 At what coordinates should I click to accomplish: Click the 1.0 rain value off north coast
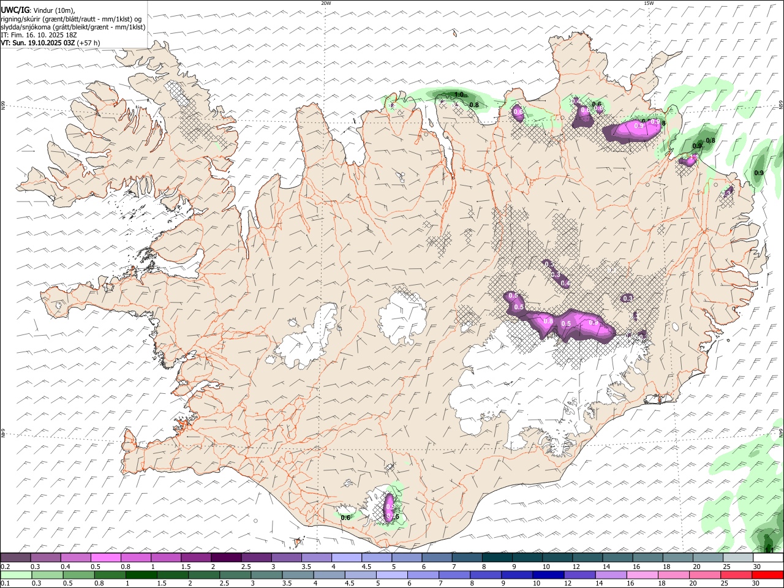tap(459, 94)
